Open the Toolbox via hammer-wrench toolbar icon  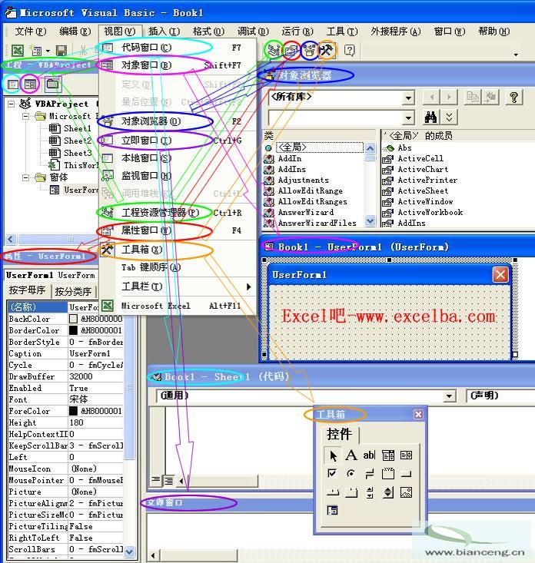327,51
